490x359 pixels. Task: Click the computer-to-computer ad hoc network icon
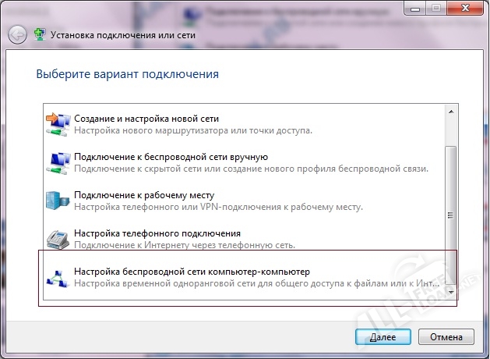point(58,279)
